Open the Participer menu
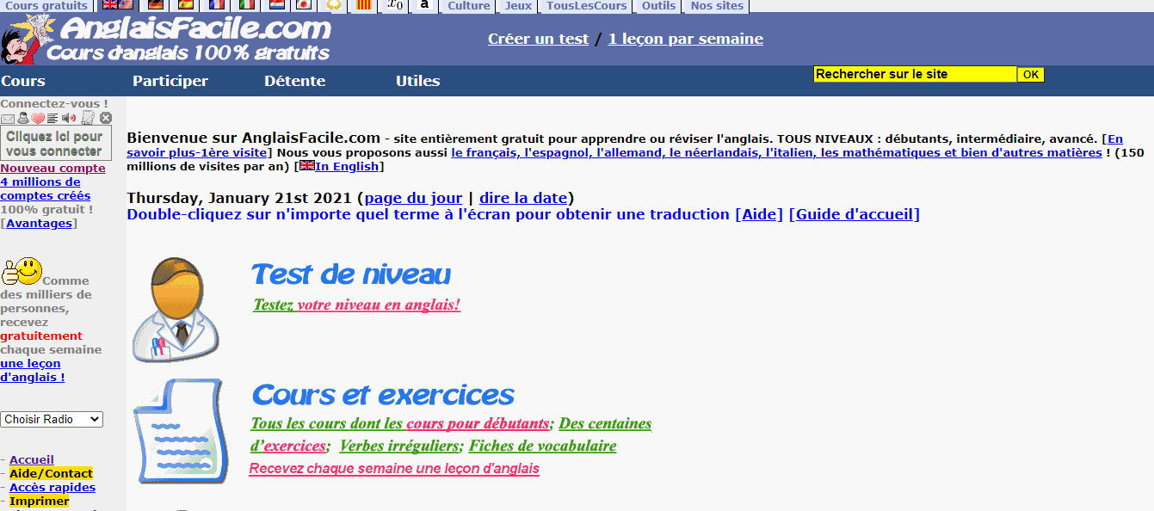 pos(170,81)
